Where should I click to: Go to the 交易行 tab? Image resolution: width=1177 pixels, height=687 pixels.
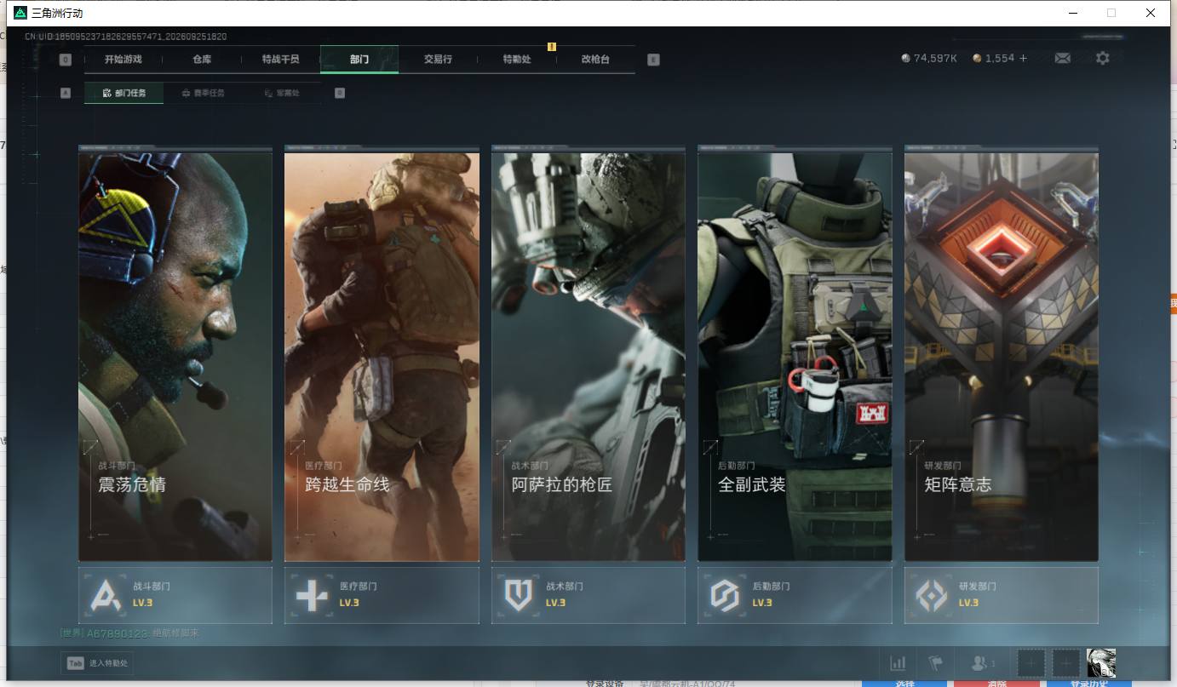pyautogui.click(x=438, y=60)
